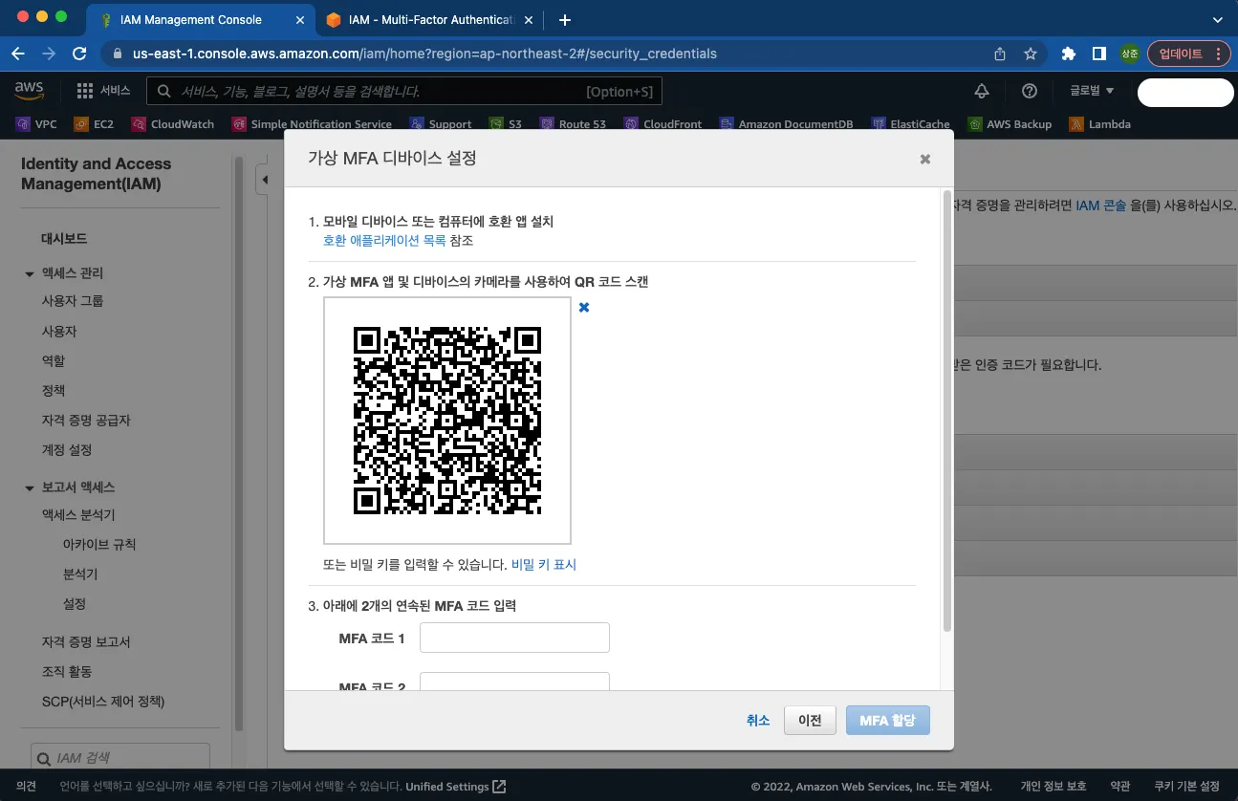Open 자격 증명 공급자 in the sidebar
Viewport: 1238px width, 801px height.
(86, 421)
